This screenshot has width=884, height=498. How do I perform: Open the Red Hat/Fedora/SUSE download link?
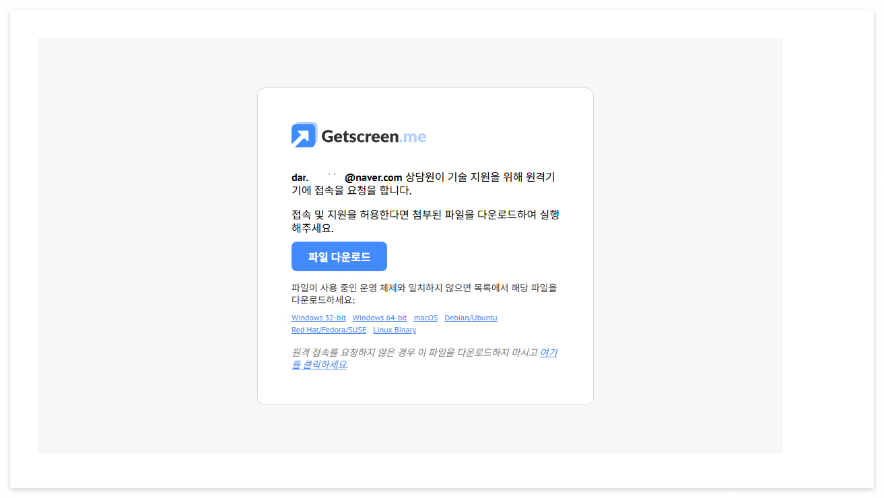click(329, 330)
